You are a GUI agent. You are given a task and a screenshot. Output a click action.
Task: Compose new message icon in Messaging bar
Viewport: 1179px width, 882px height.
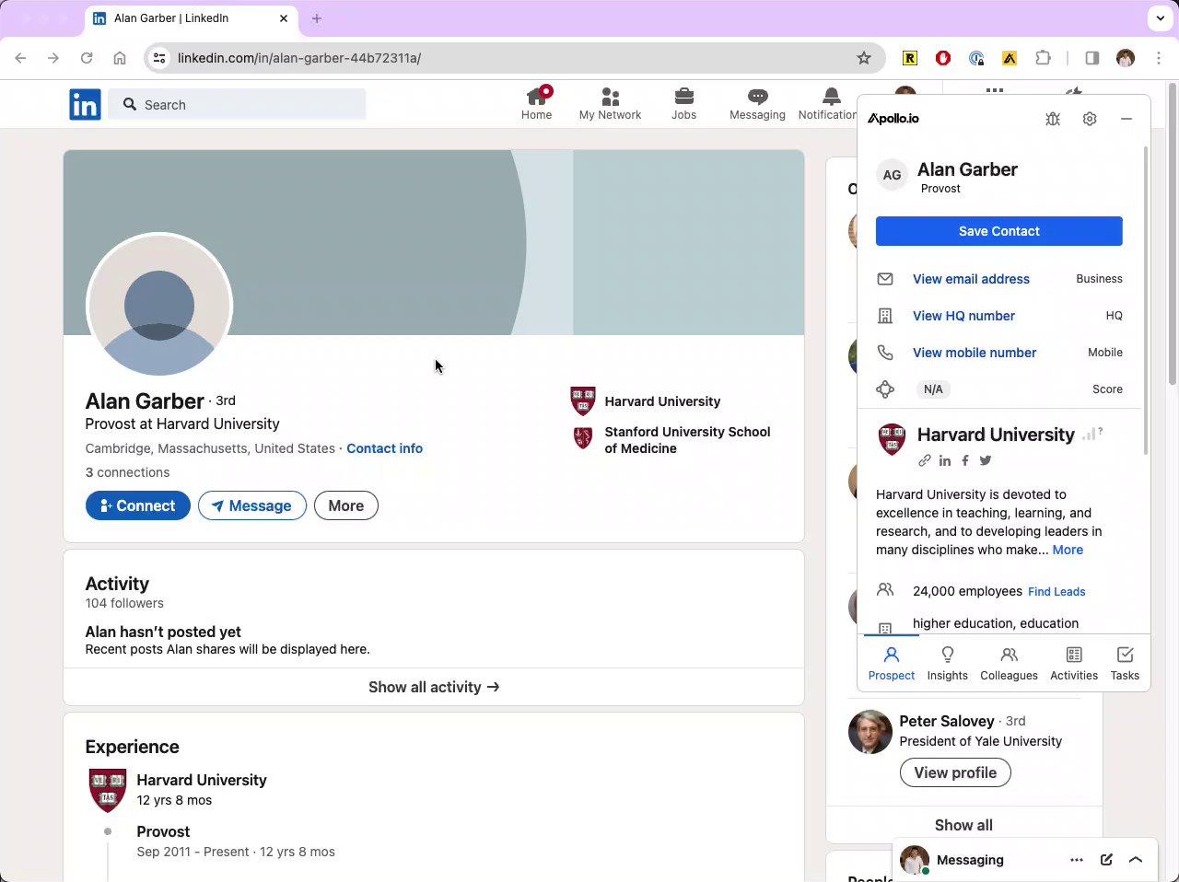[x=1106, y=860]
